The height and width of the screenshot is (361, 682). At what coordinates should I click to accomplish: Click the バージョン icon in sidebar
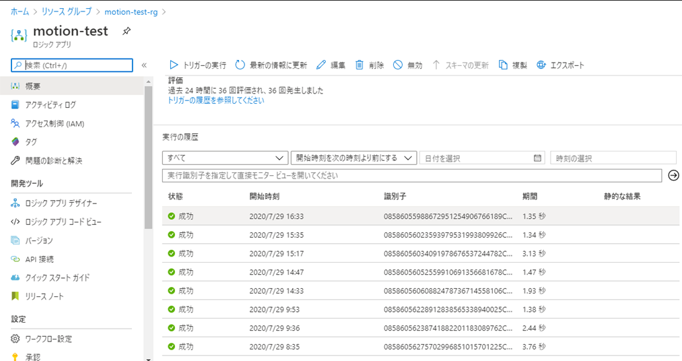pyautogui.click(x=15, y=240)
